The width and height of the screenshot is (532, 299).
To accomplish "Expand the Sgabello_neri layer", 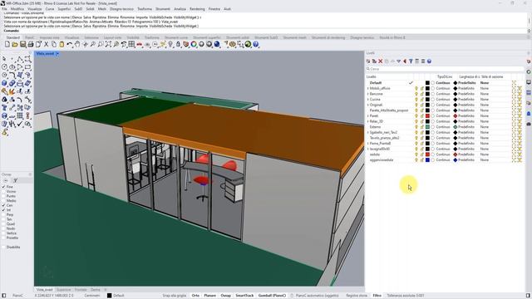I will click(368, 133).
